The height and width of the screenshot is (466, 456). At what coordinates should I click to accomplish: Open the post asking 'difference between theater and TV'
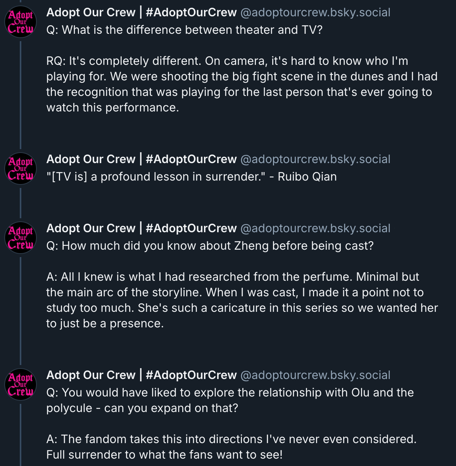(184, 30)
